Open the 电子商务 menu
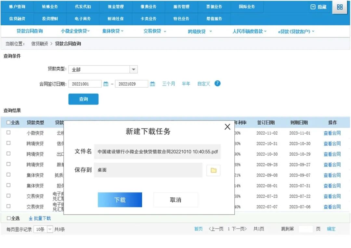Image resolution: width=351 pixels, height=248 pixels. coord(83,19)
